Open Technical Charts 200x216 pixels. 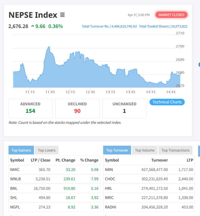coord(167,102)
